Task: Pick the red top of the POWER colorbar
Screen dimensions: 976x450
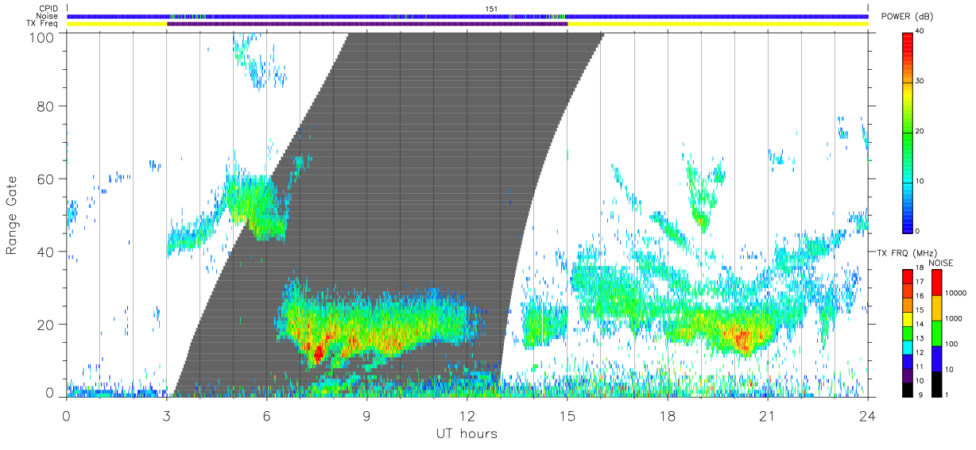Action: pyautogui.click(x=907, y=40)
